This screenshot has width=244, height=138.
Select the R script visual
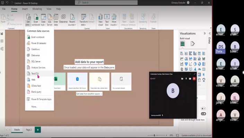click(x=204, y=75)
